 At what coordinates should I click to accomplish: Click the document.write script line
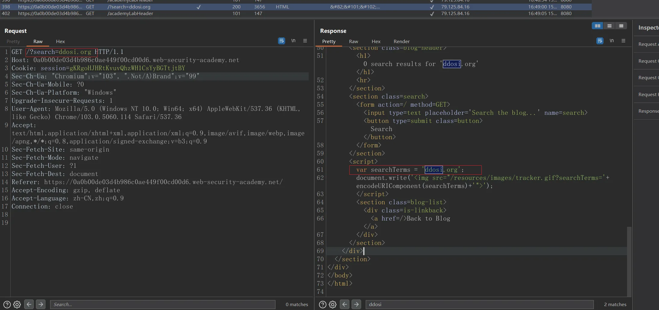coord(483,182)
